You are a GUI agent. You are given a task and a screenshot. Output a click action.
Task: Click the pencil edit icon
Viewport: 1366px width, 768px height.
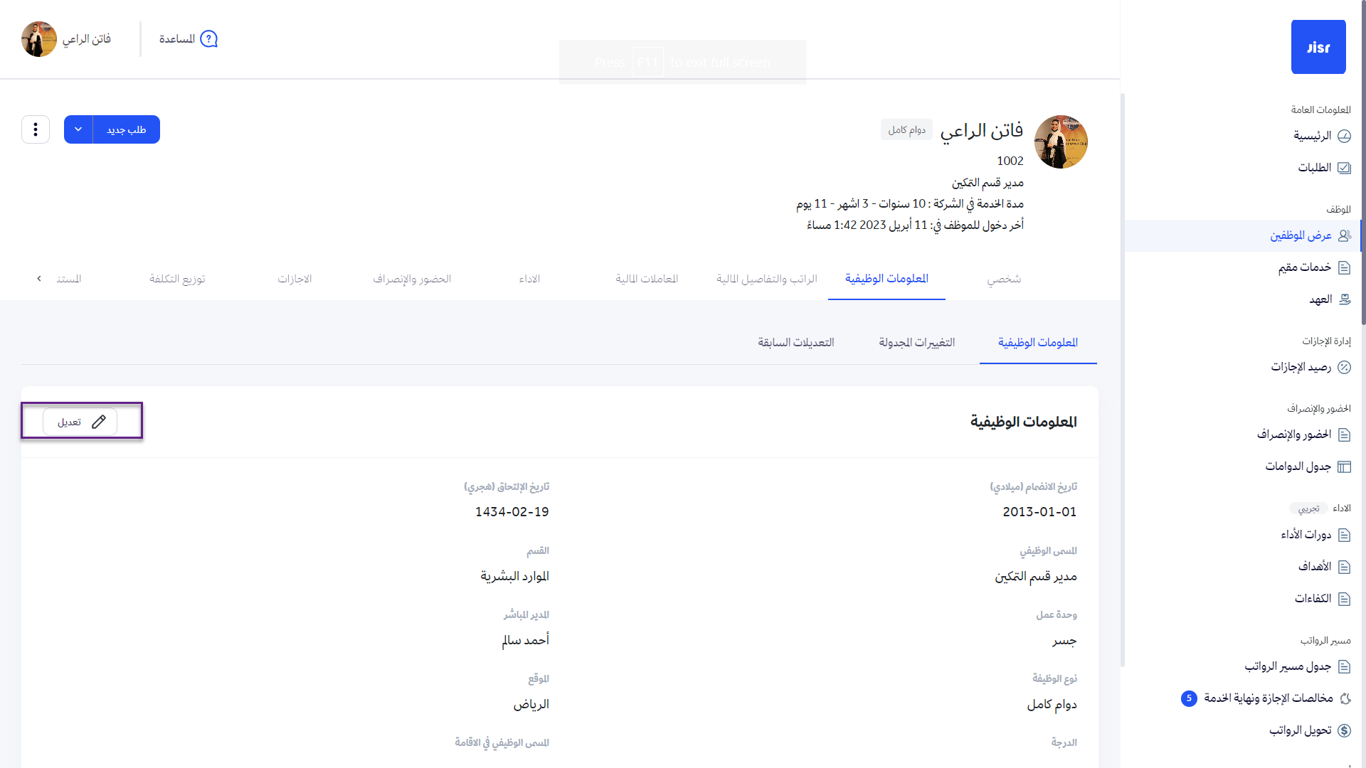tap(99, 422)
